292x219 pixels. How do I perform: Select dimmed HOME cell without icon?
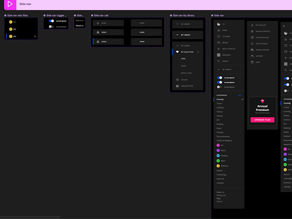(x=146, y=23)
